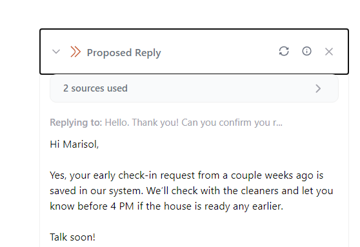Place the cursor in the "Hi Marisol," greeting
This screenshot has width=360, height=247.
[74, 144]
